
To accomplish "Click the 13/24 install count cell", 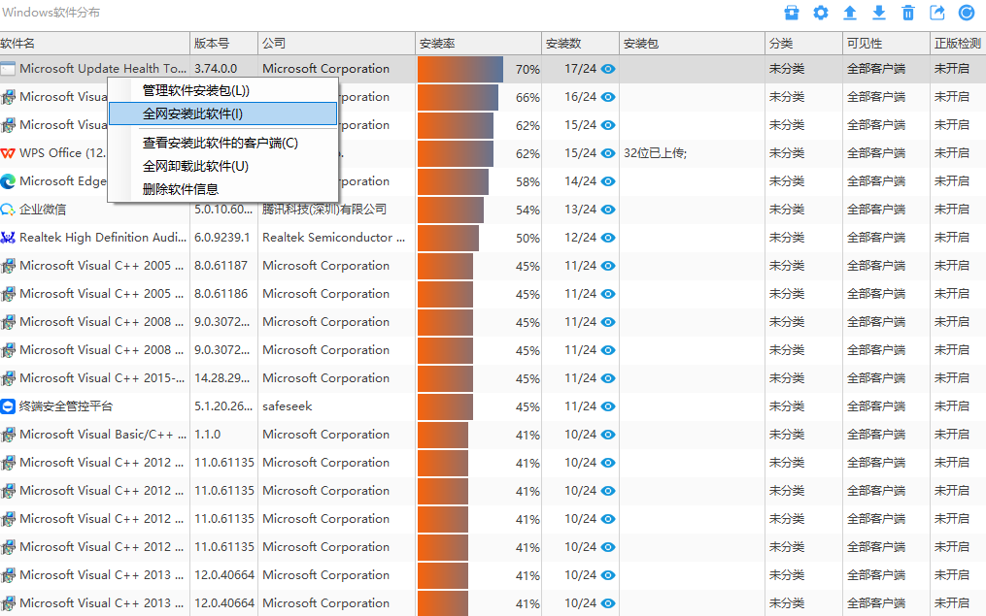I will tap(580, 210).
